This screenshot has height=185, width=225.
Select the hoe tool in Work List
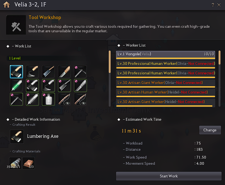[x=32, y=72]
